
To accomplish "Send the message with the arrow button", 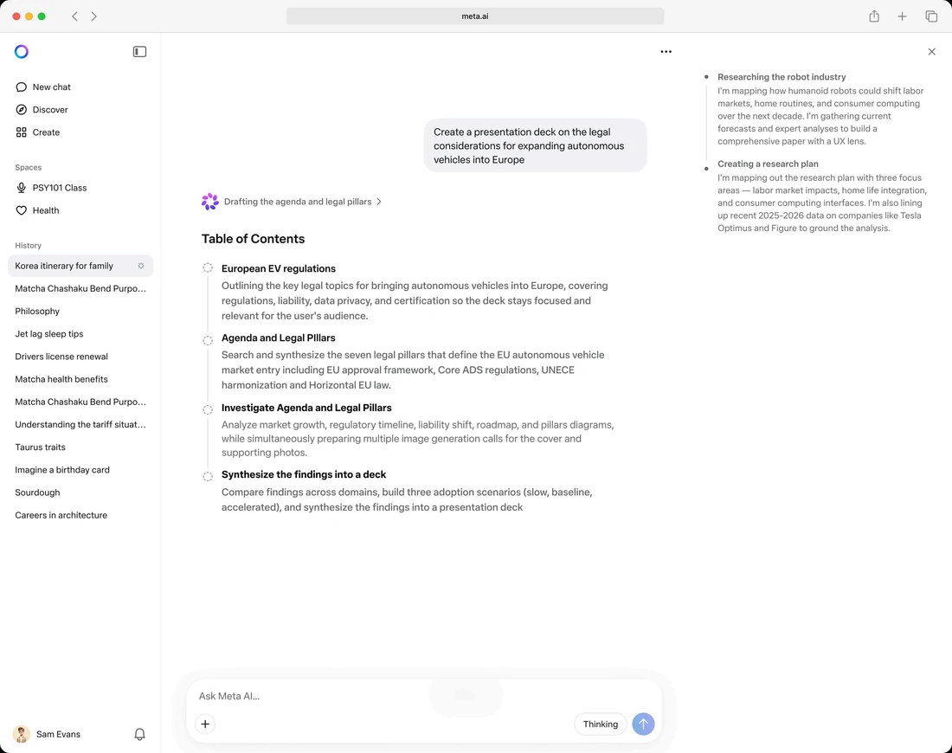I will [643, 724].
